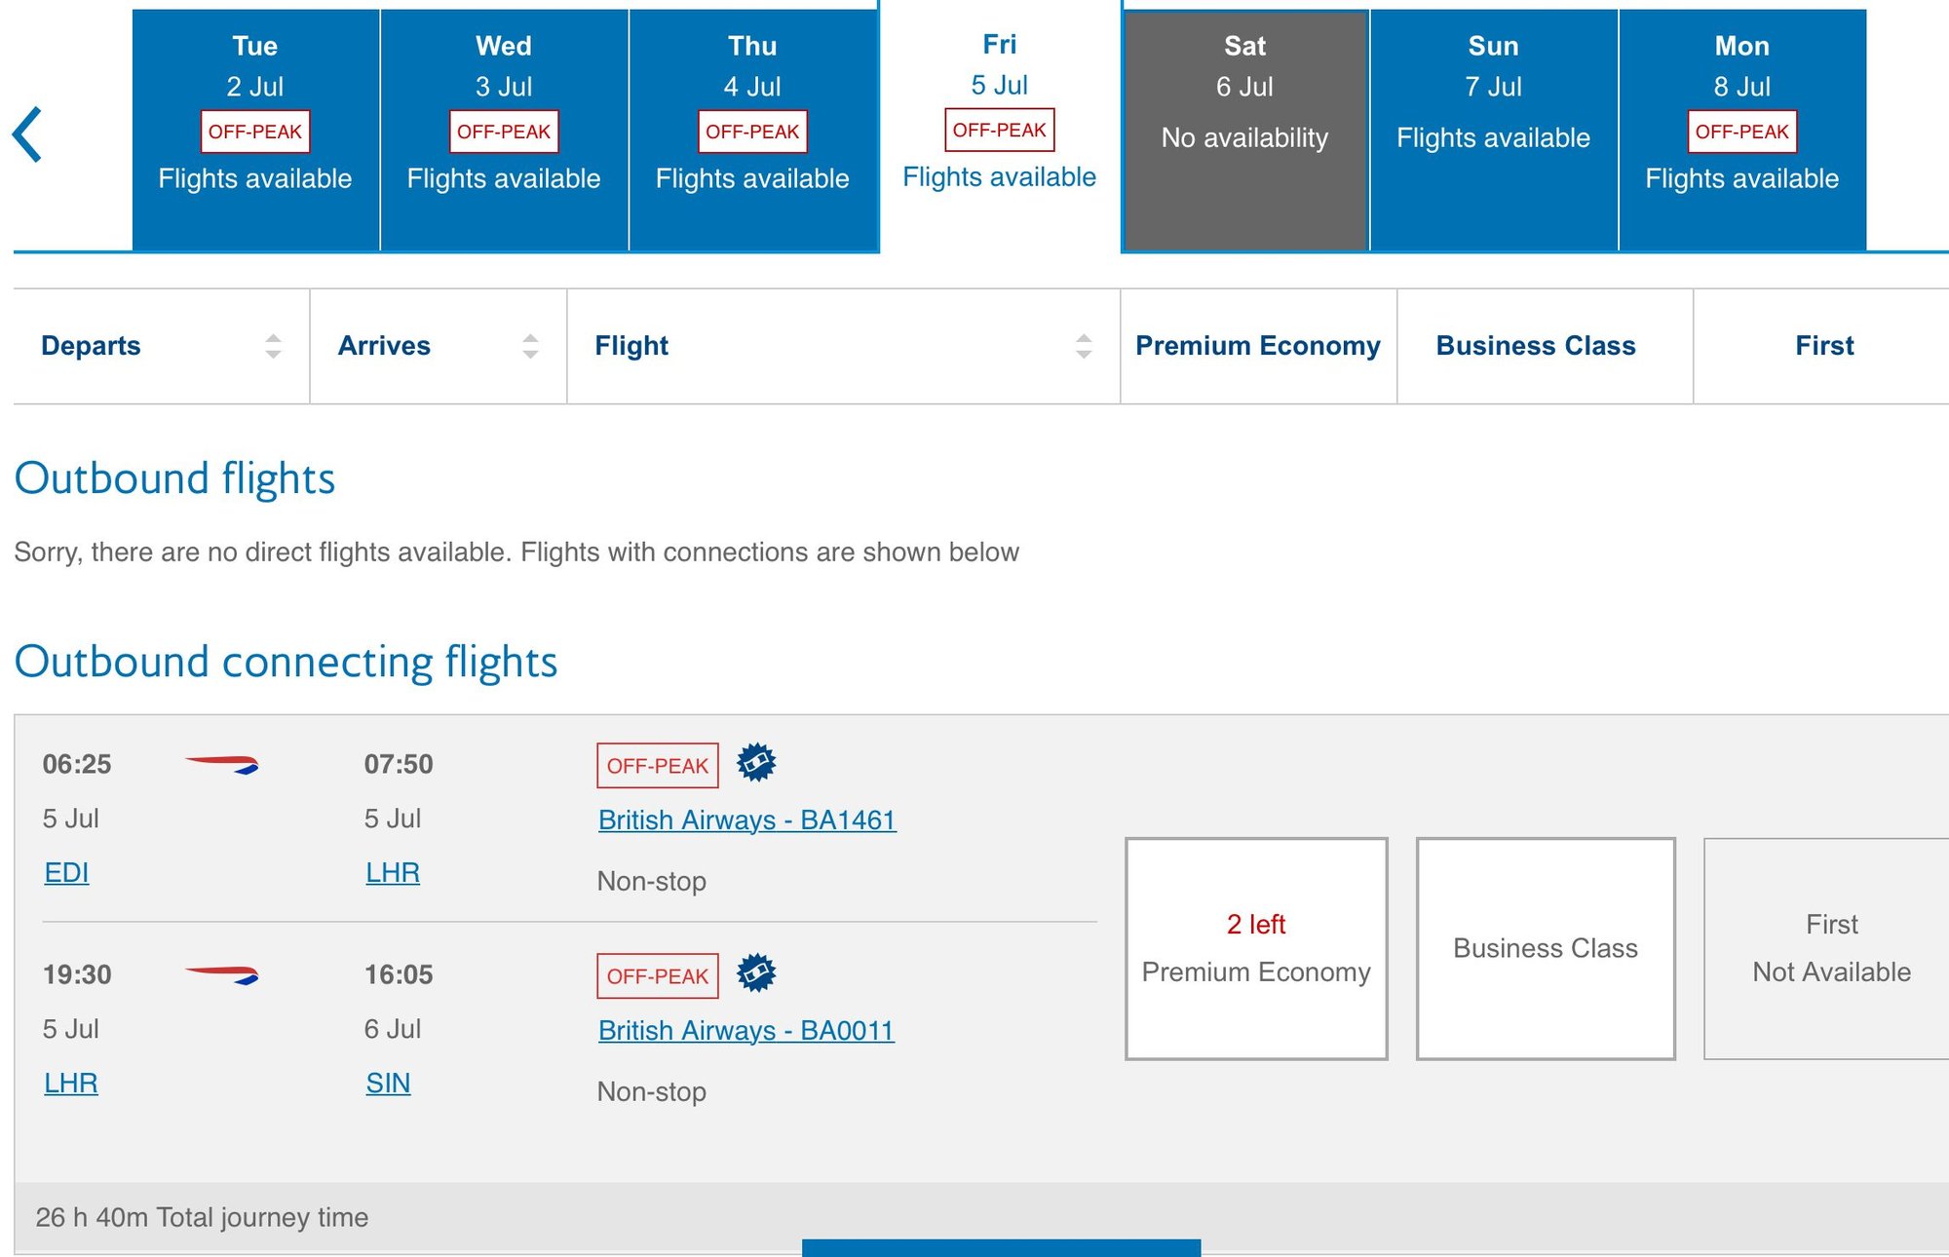Click the EDI departure airport link
Image resolution: width=1949 pixels, height=1257 pixels.
click(66, 873)
